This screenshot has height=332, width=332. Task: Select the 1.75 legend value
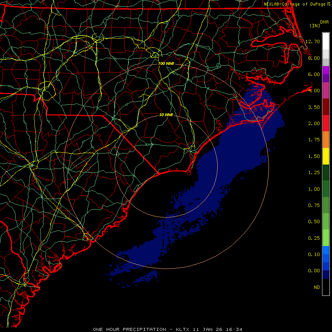pyautogui.click(x=314, y=140)
